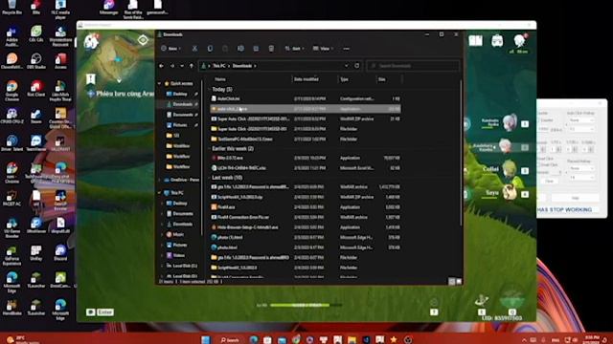Click the Delete trash icon in Explorer

pyautogui.click(x=271, y=49)
